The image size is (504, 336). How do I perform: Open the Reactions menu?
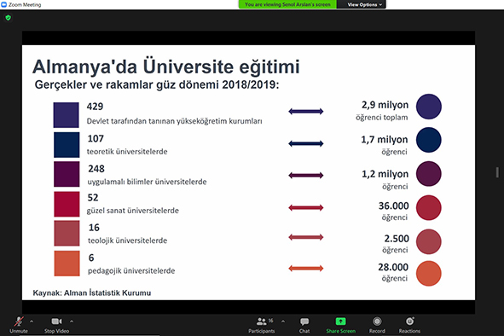(x=409, y=325)
